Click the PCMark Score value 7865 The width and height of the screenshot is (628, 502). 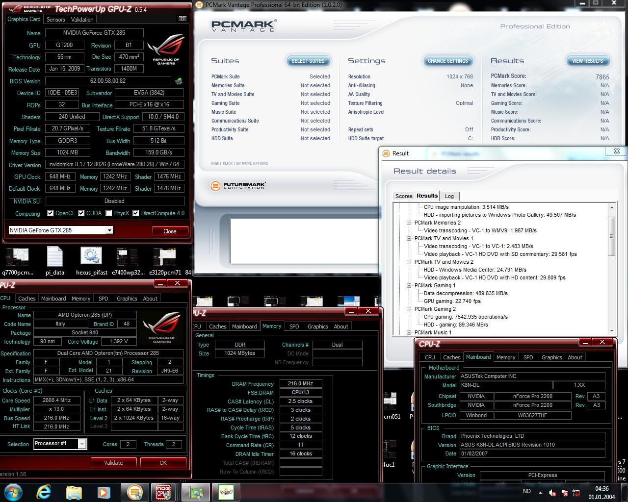pos(602,77)
